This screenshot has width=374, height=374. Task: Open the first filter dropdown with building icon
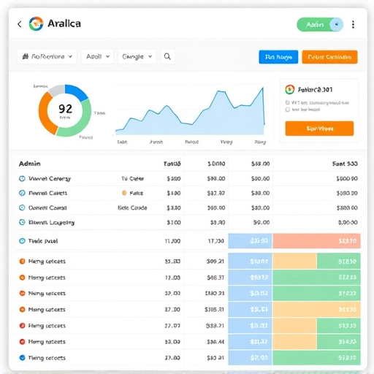(x=47, y=56)
